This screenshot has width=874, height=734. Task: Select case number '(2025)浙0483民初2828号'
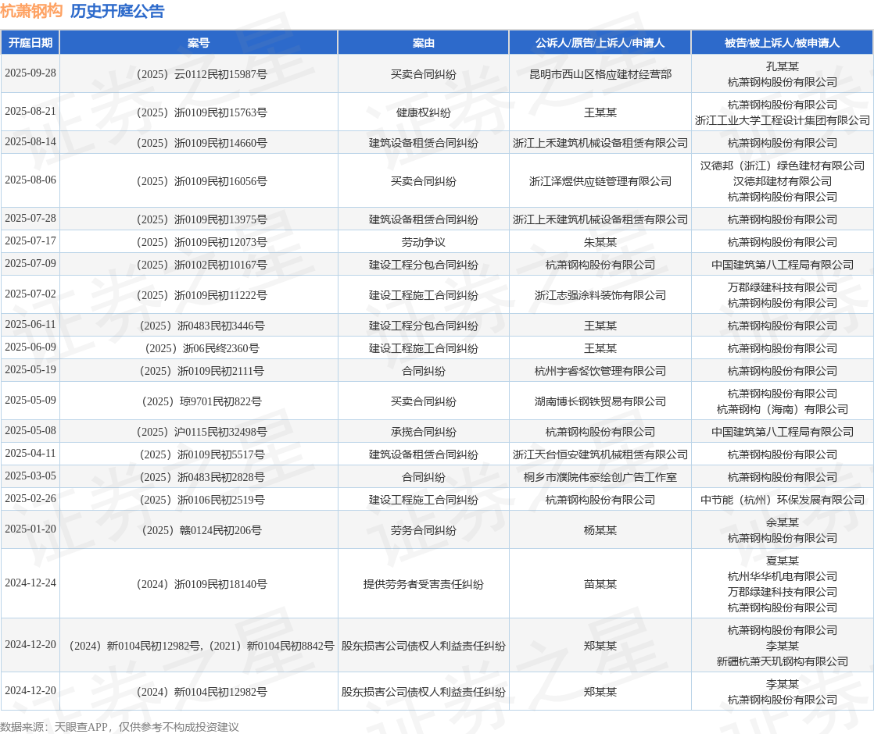click(202, 477)
